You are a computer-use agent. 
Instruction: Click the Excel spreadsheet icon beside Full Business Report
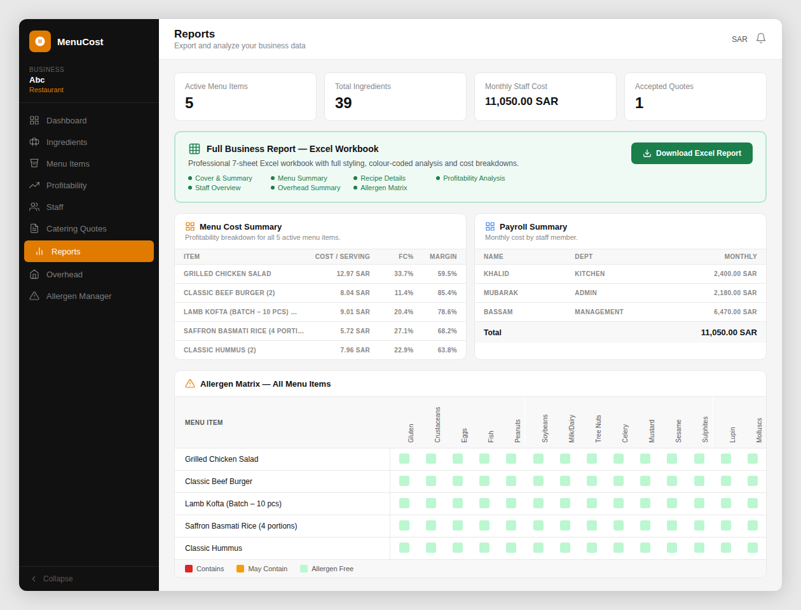coord(195,149)
